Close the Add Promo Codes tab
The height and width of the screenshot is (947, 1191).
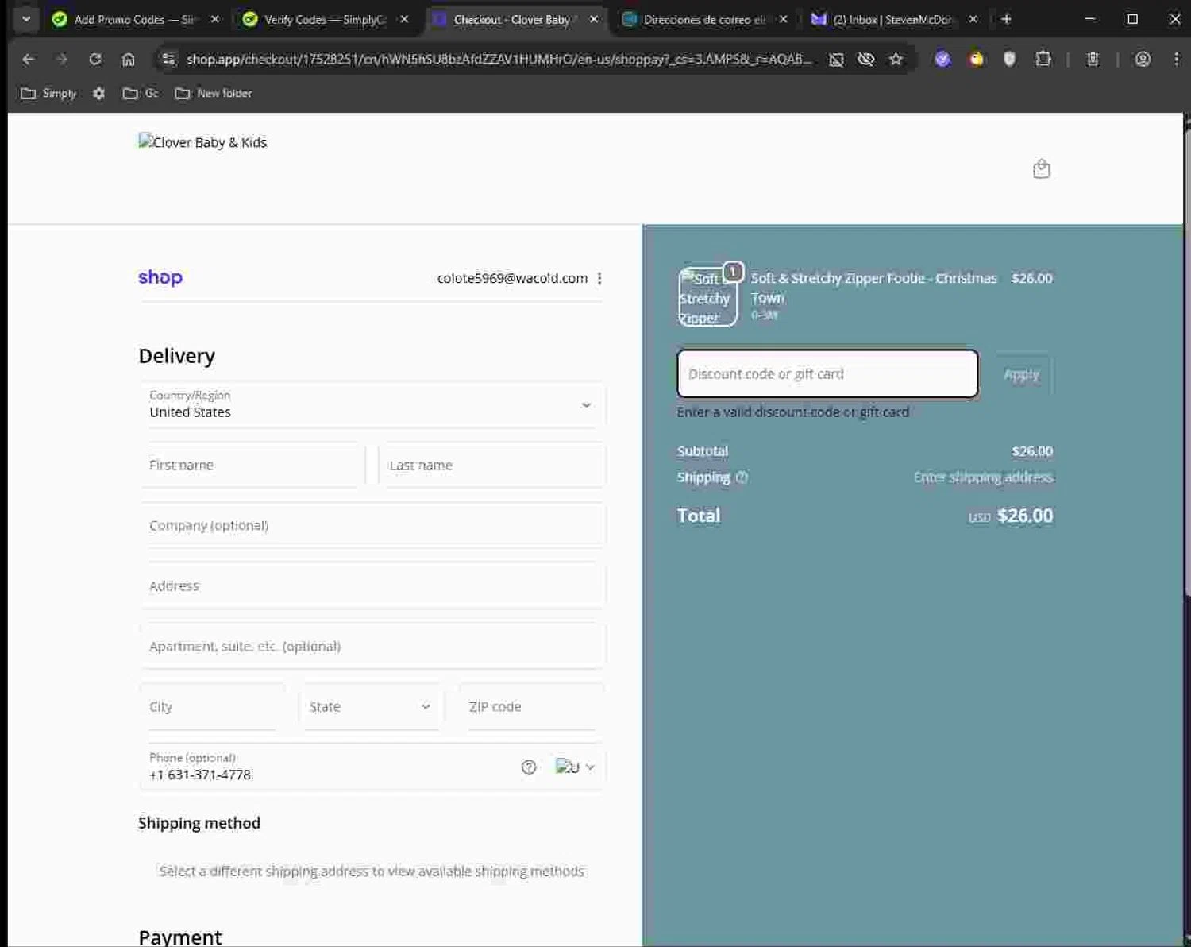pos(214,19)
